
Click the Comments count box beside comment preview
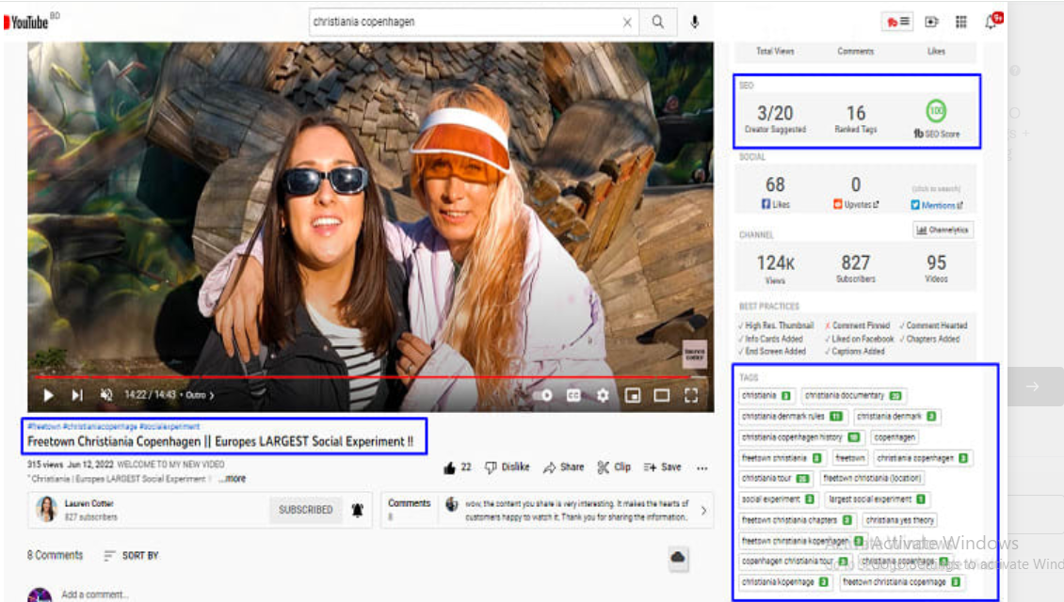tap(409, 509)
